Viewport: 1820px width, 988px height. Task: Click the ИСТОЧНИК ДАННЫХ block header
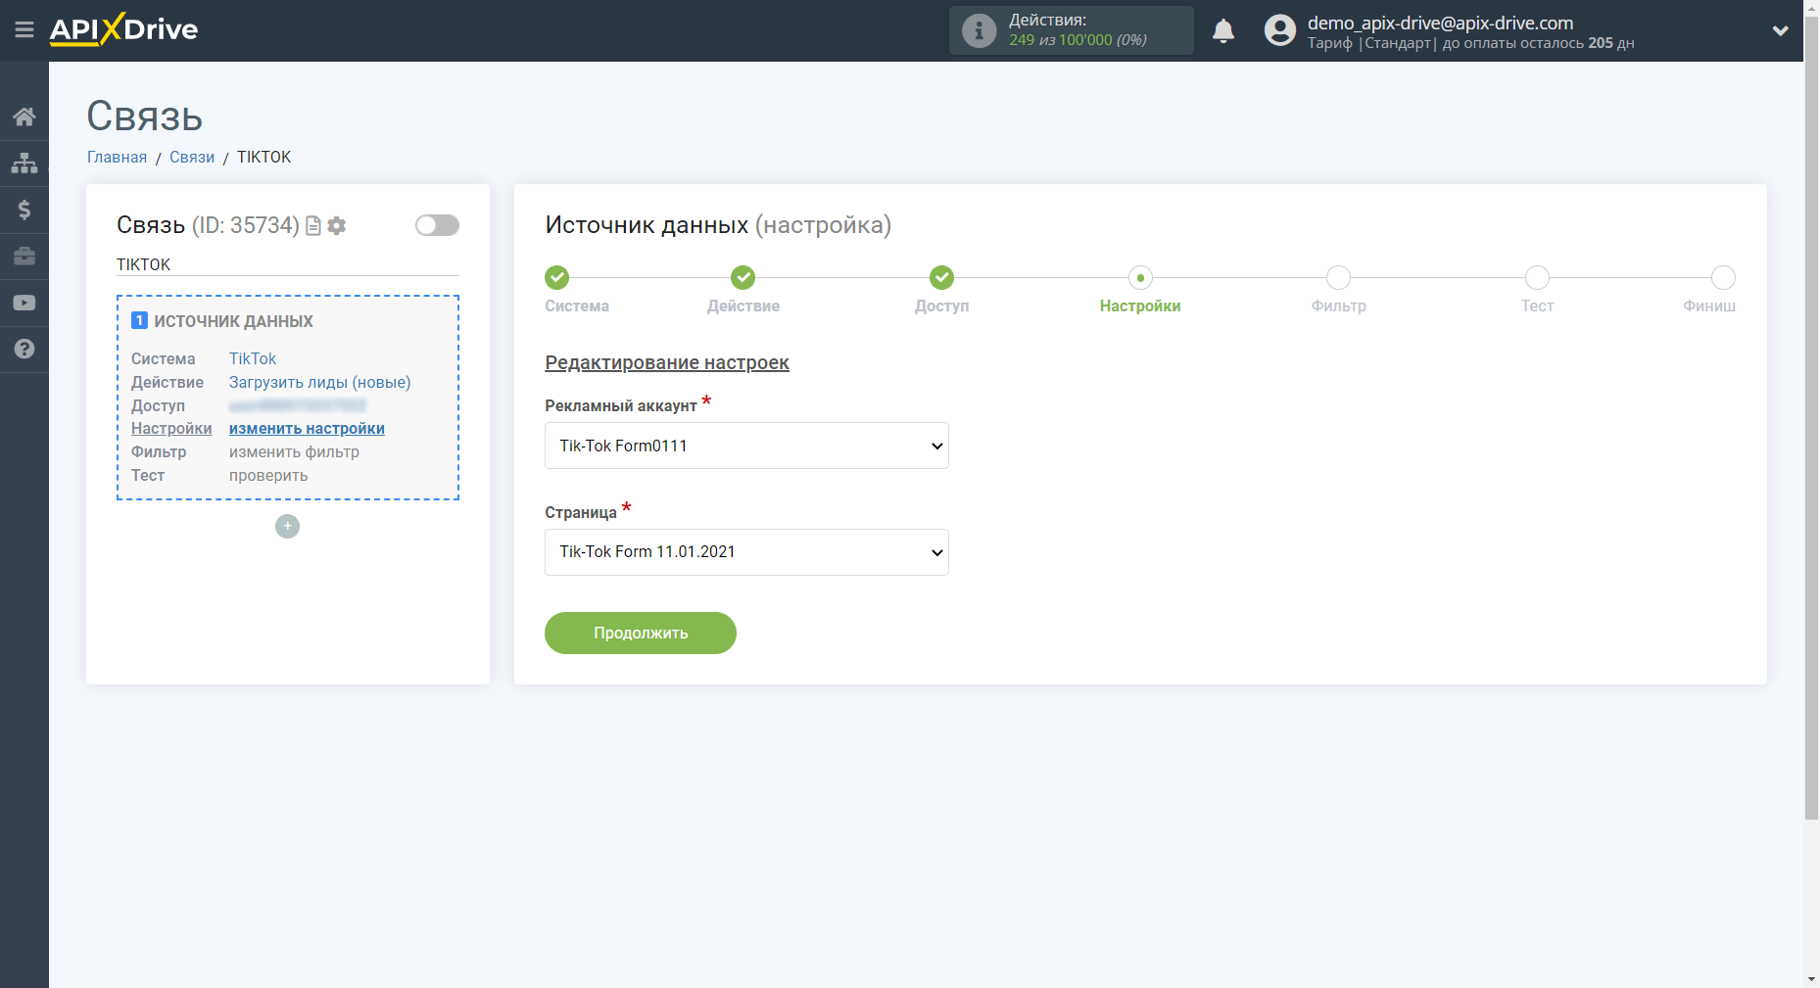click(x=233, y=321)
